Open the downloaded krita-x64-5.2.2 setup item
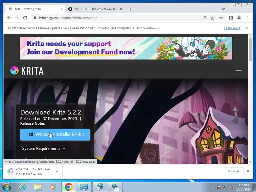The image size is (256, 192). click(x=33, y=171)
